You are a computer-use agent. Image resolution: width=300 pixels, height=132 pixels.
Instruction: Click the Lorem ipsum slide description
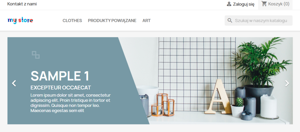click(x=71, y=103)
